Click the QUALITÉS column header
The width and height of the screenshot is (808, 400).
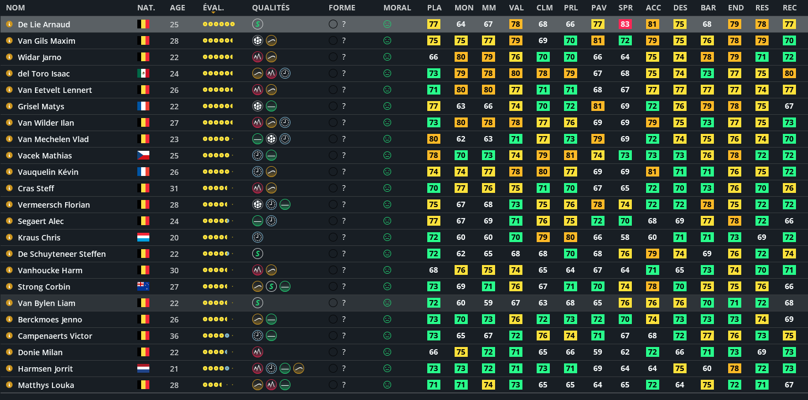(x=271, y=8)
